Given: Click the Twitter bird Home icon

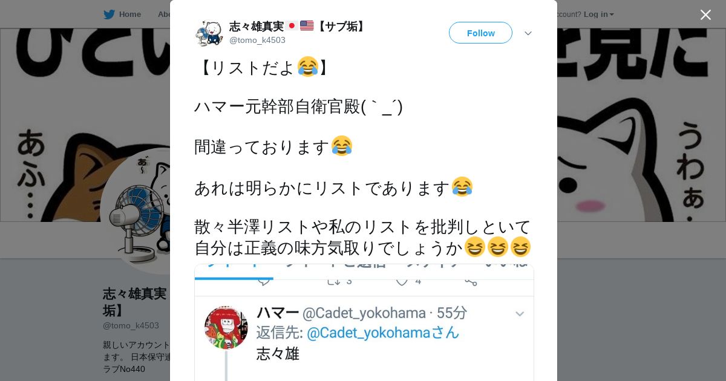Looking at the screenshot, I should (109, 14).
